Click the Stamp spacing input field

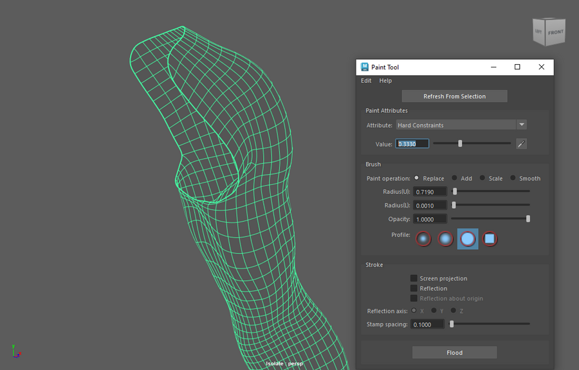[429, 324]
